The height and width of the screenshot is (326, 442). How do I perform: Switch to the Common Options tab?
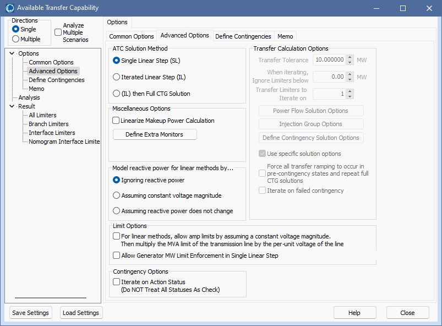132,36
